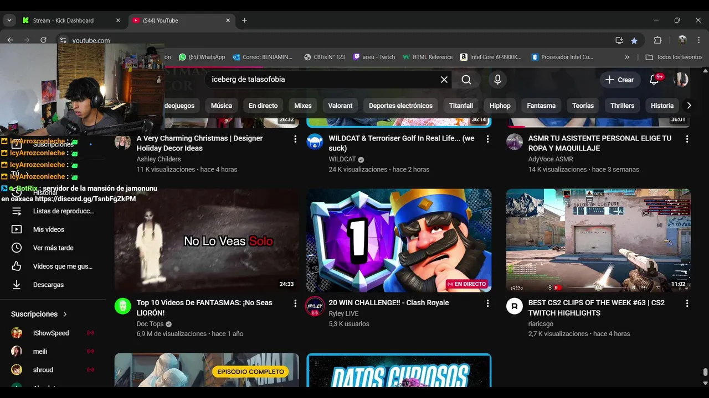The height and width of the screenshot is (398, 709).
Task: Open the YouTube account avatar menu
Action: point(681,80)
